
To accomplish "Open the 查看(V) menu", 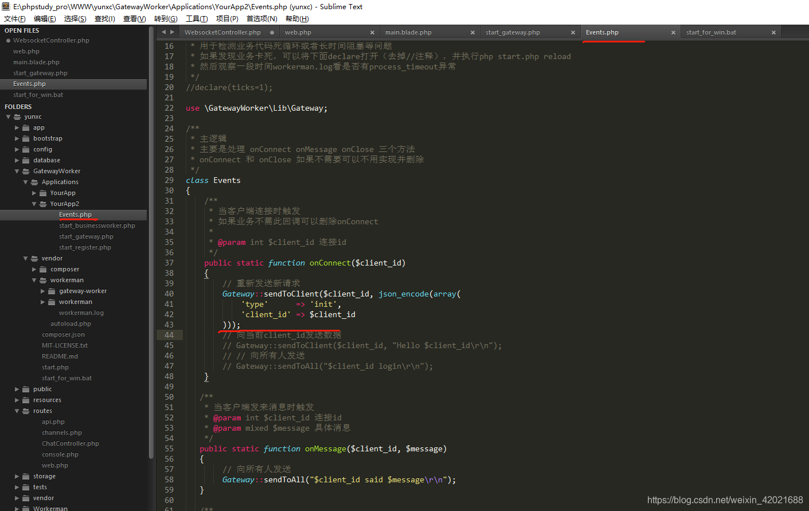I will click(135, 19).
